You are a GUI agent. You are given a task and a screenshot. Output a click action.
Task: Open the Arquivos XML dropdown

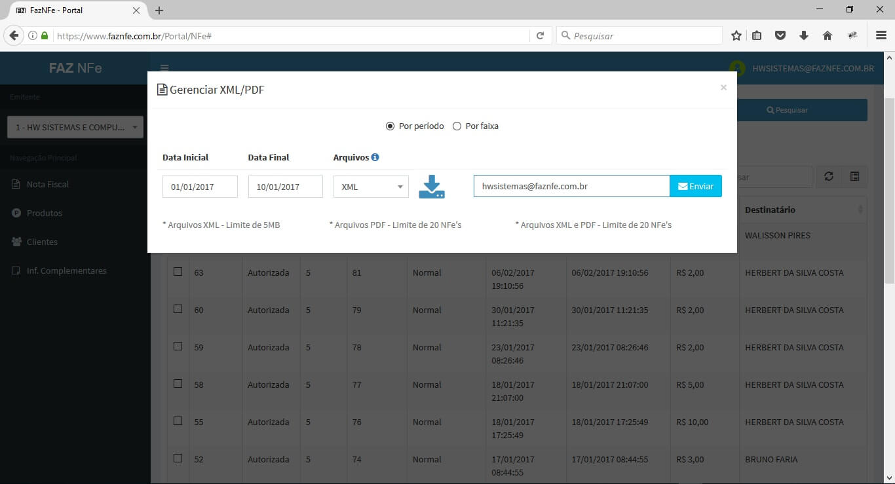tap(371, 187)
